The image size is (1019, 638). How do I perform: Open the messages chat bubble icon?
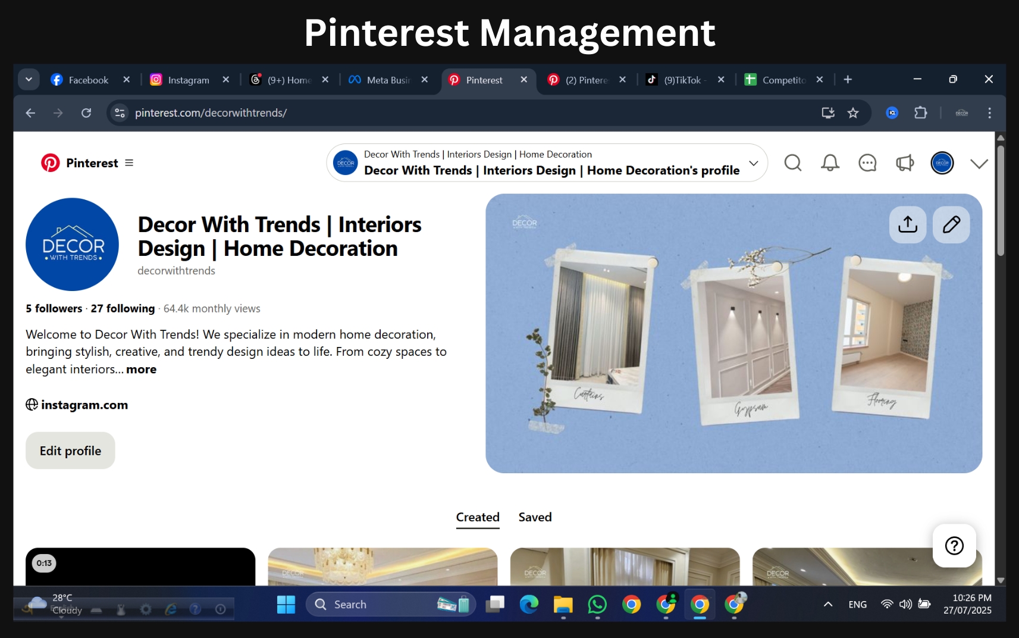point(867,163)
